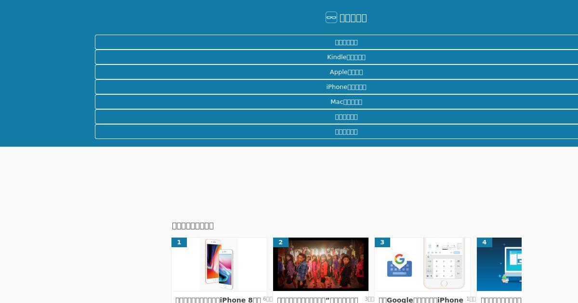The height and width of the screenshot is (303, 578).
Task: Click the article title mentioning iPhone 8
Action: pyautogui.click(x=218, y=300)
